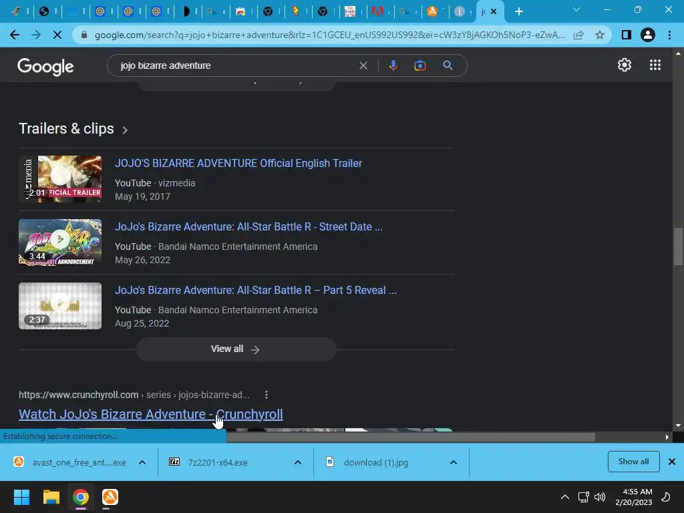This screenshot has width=684, height=513.
Task: Play the 2:37 Part 5 Reveal thumbnail
Action: (x=60, y=306)
